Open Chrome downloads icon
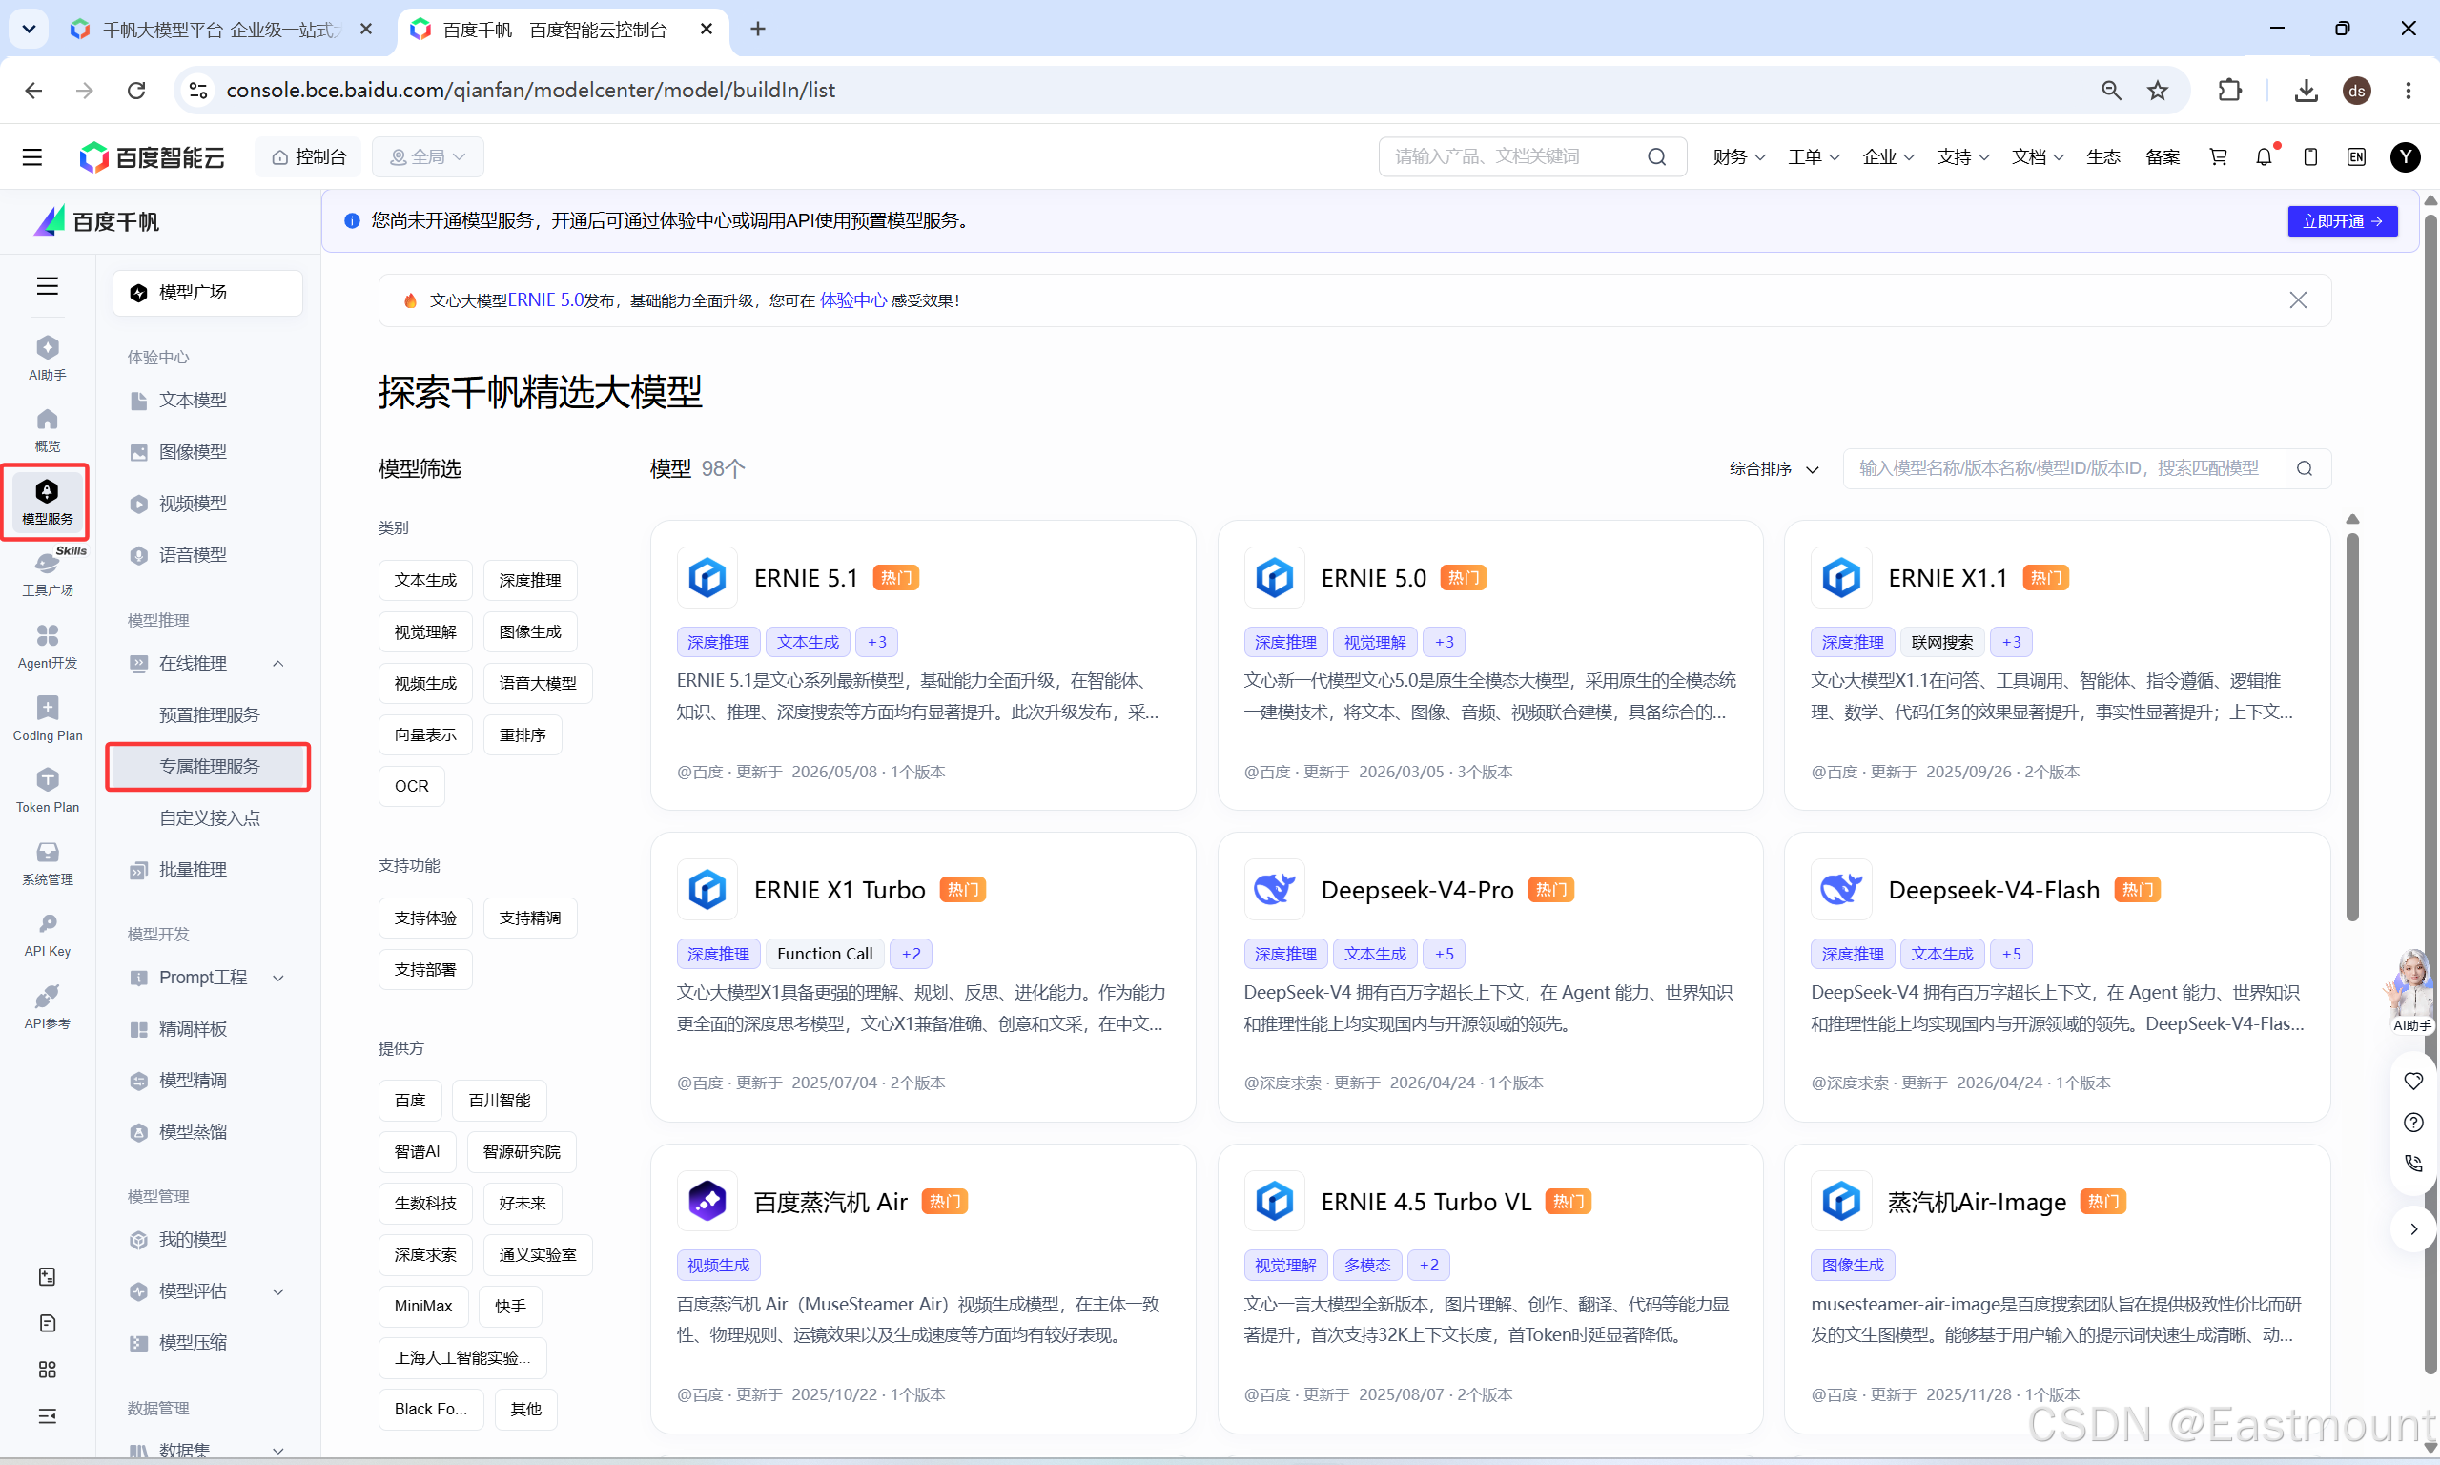Screen dimensions: 2440x1465 click(x=2306, y=90)
